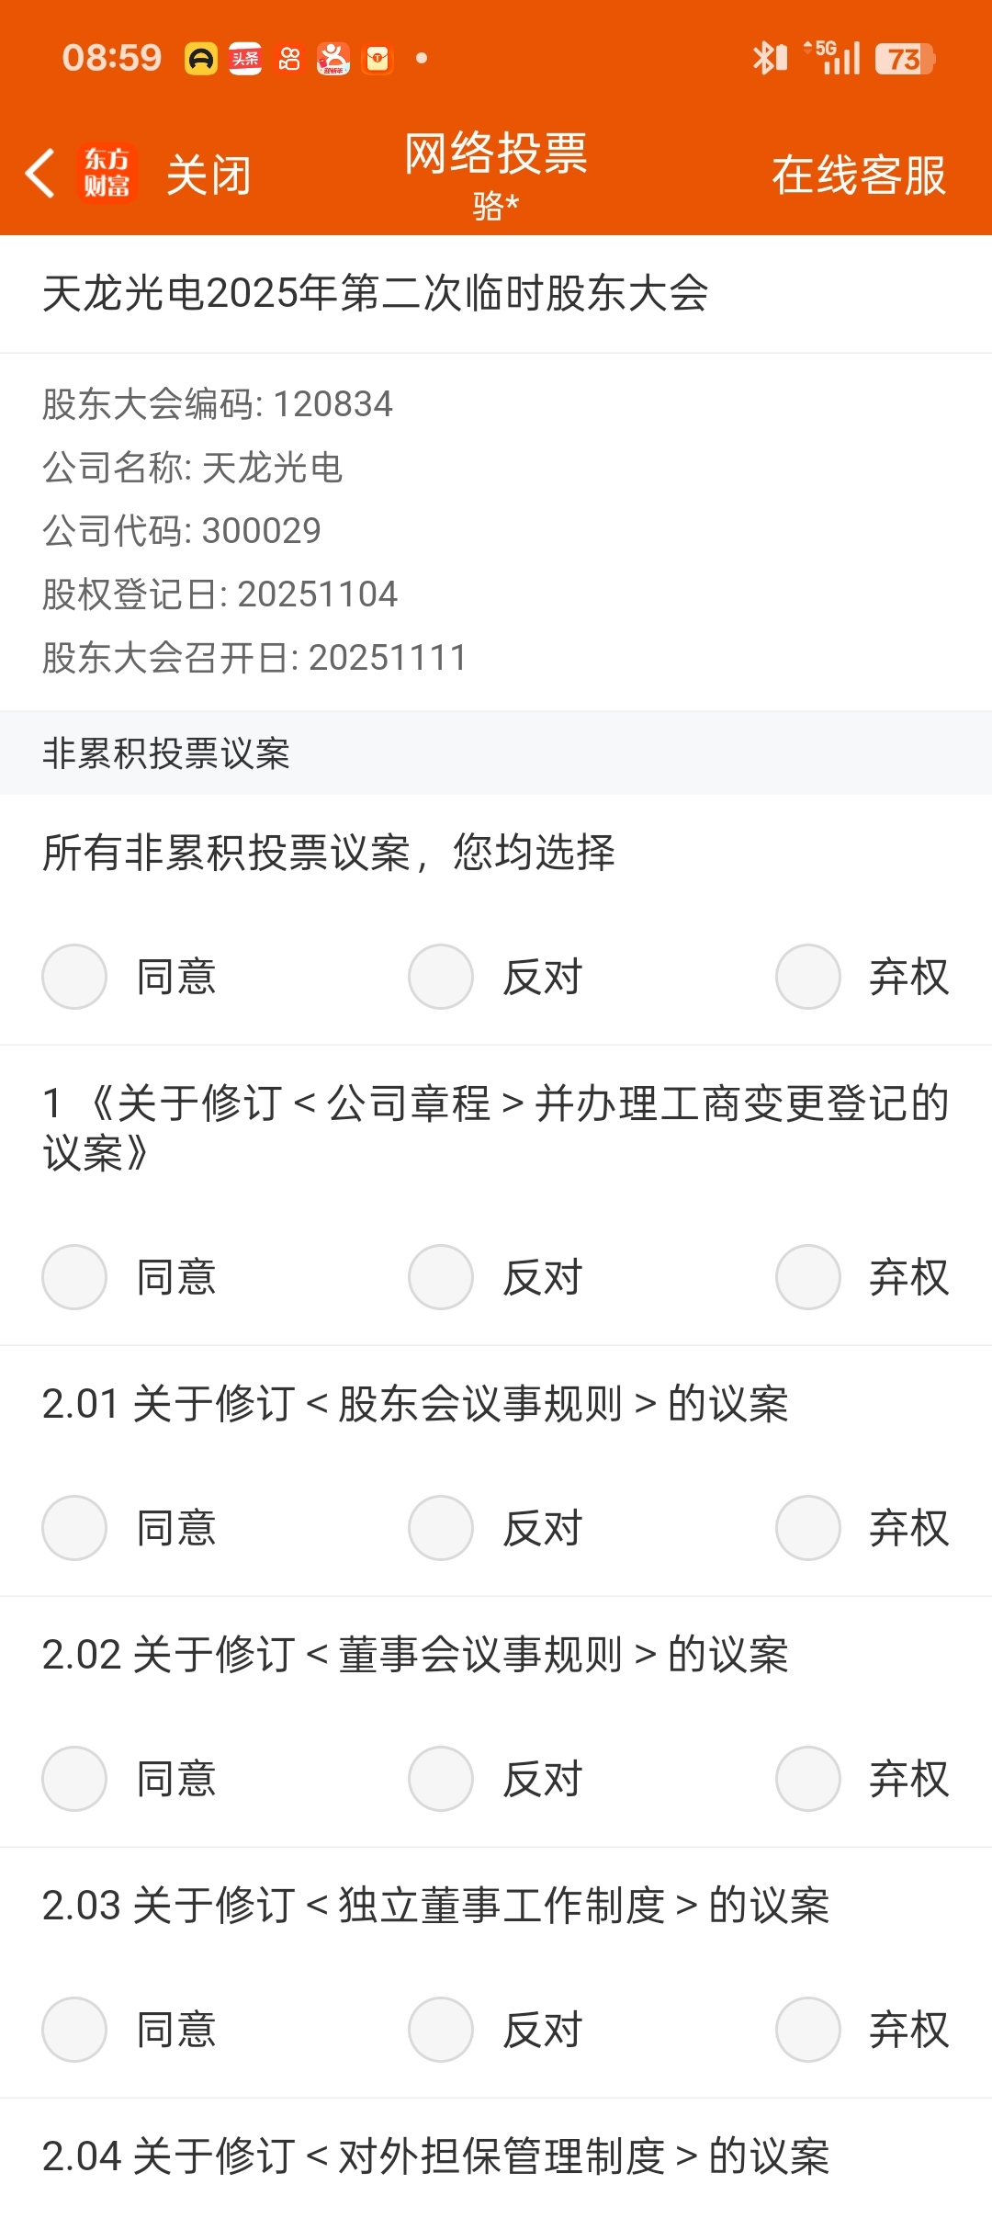Tap proposal 2.04 对外担保管理制度 title
The image size is (992, 2218).
(x=435, y=2156)
